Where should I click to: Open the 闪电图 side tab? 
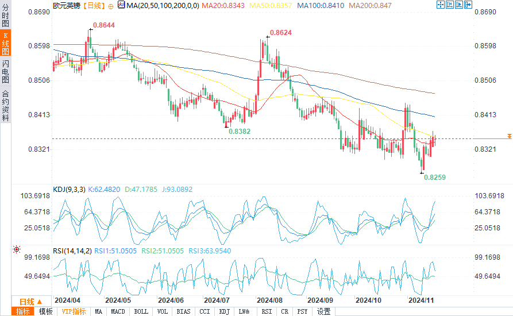click(x=5, y=71)
